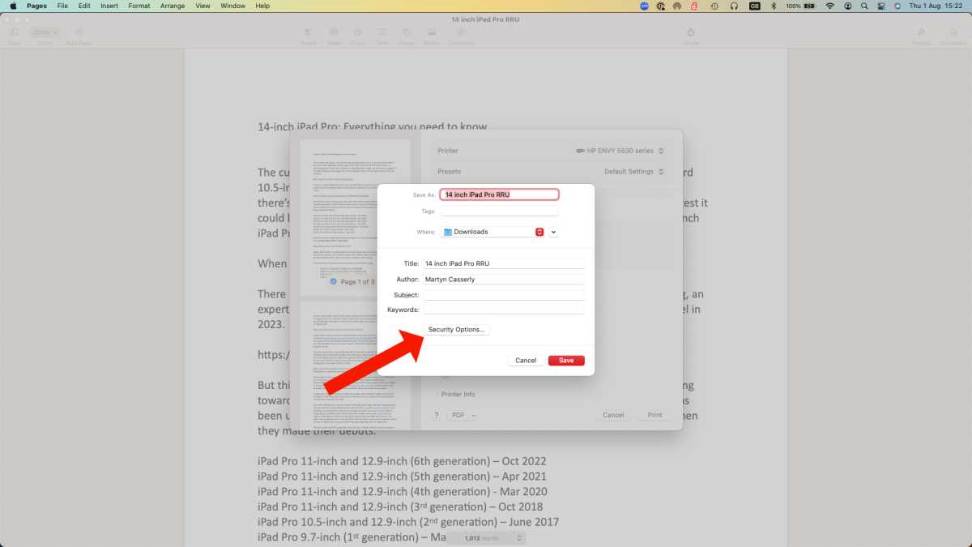Edit the Save As filename field

point(500,194)
